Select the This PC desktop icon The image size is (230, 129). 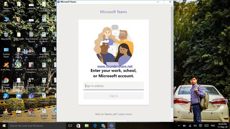(x=6, y=20)
